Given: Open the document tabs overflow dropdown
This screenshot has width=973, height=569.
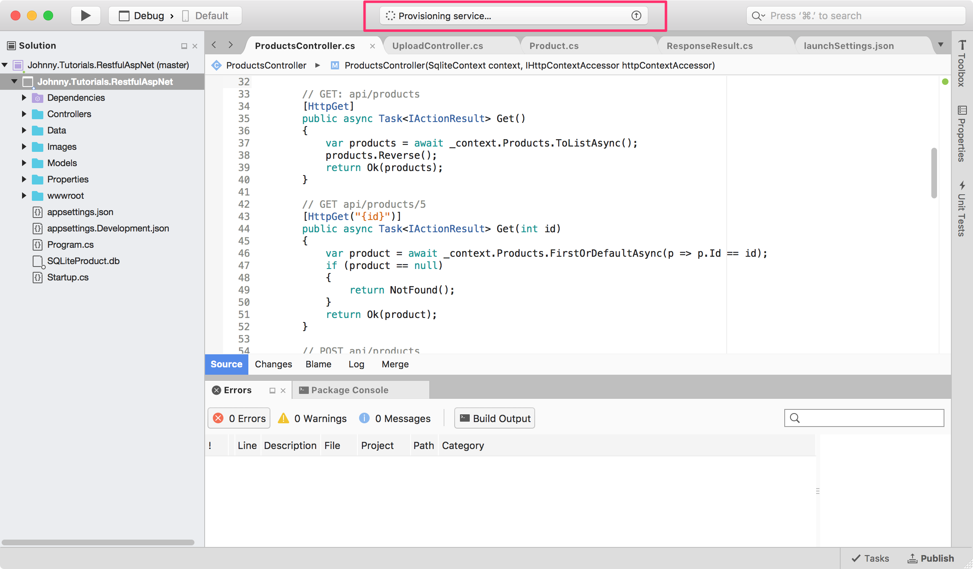Looking at the screenshot, I should coord(941,45).
